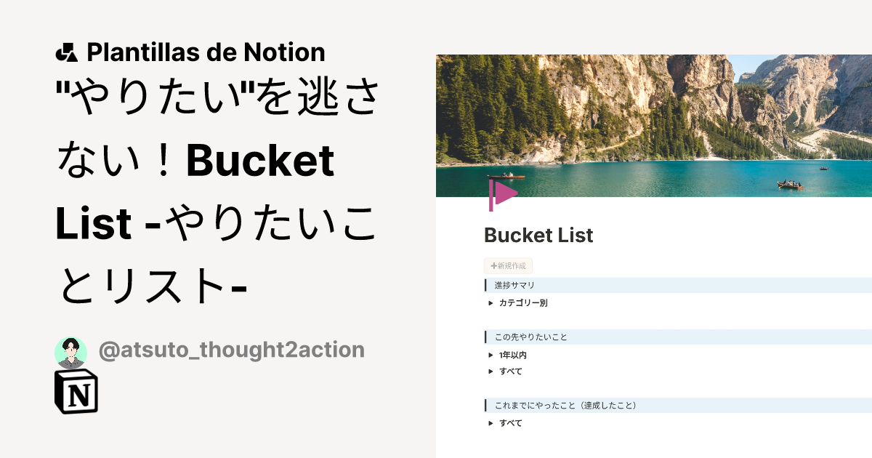Viewport: 872px width, 458px height.
Task: Click the これまでにやったこと section marker
Action: click(x=484, y=406)
